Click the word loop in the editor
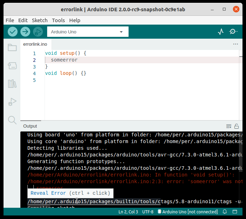 point(66,73)
